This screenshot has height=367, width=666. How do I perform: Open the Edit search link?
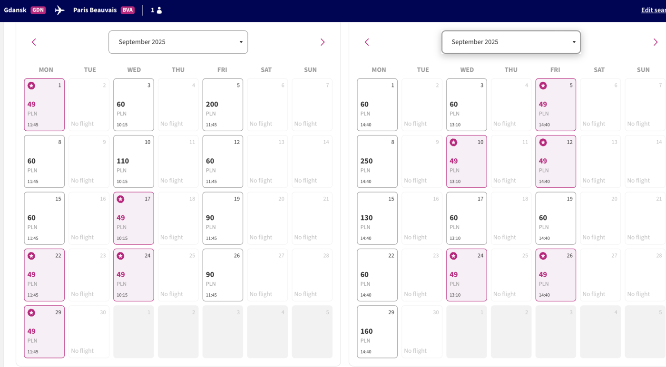pyautogui.click(x=653, y=10)
